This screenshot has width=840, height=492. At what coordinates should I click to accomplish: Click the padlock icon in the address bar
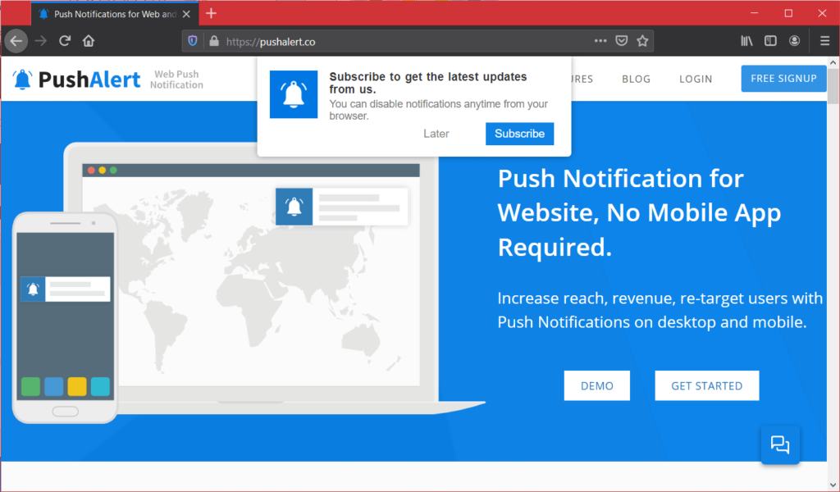(213, 40)
